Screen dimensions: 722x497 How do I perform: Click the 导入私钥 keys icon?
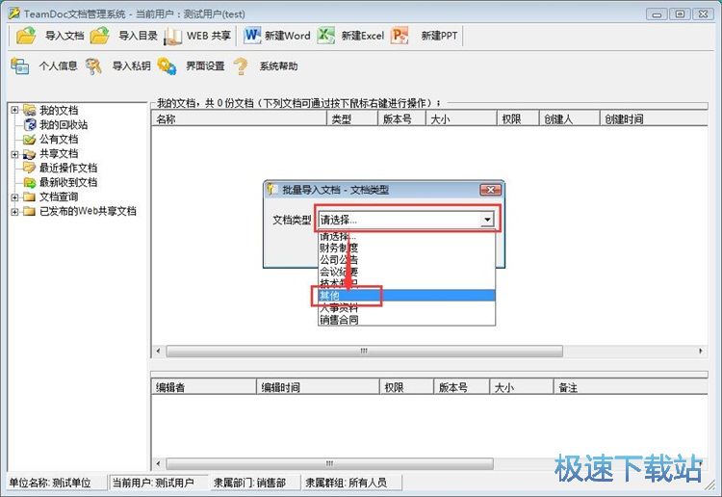coord(94,66)
